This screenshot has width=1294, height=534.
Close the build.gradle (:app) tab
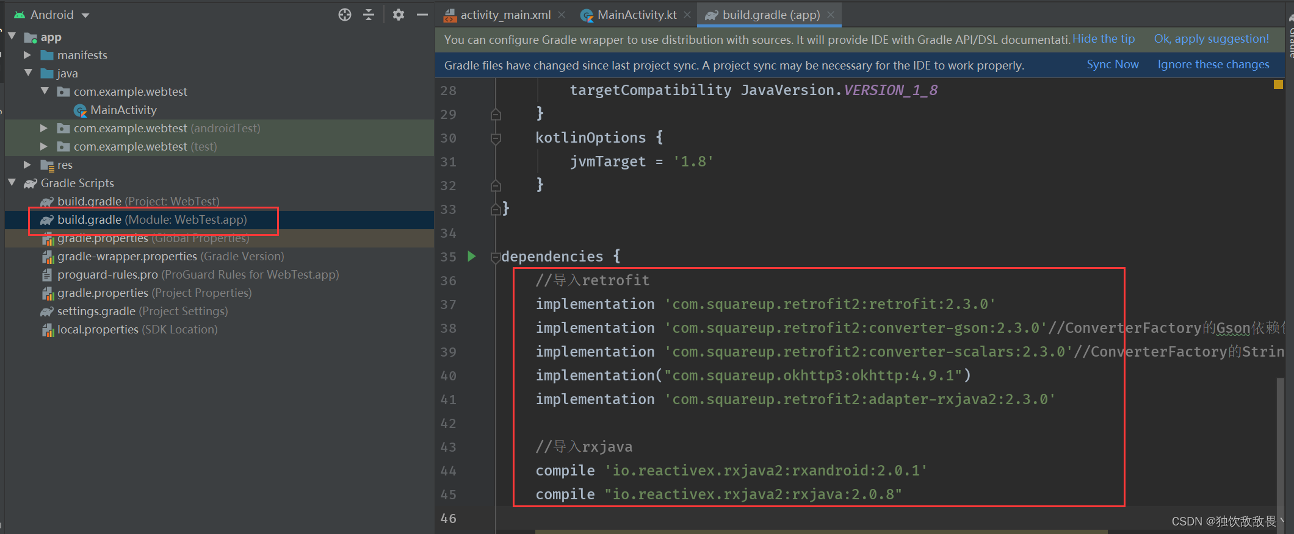(831, 15)
